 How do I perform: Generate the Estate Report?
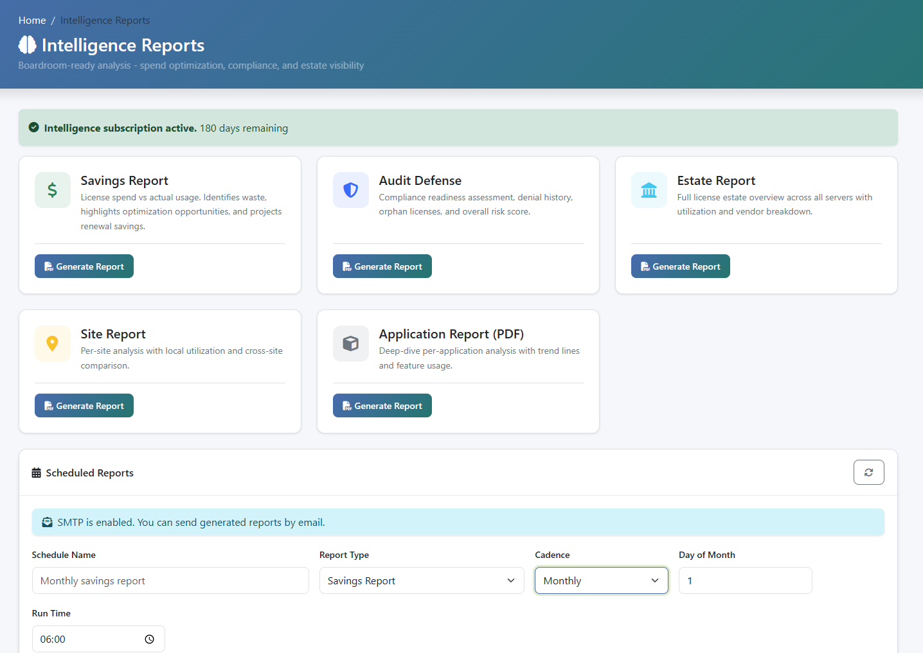[x=680, y=266]
